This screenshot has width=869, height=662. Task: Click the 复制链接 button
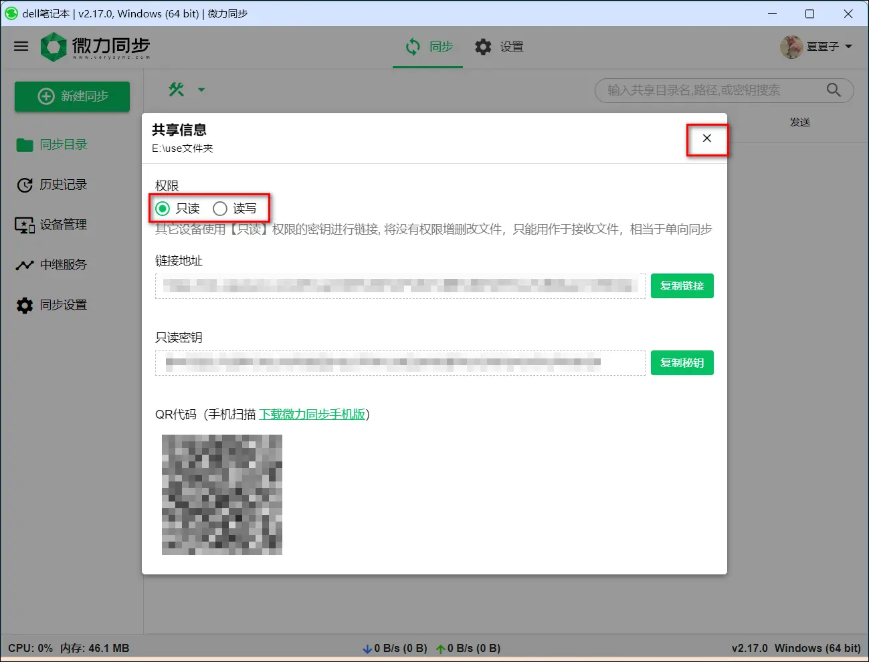coord(682,286)
